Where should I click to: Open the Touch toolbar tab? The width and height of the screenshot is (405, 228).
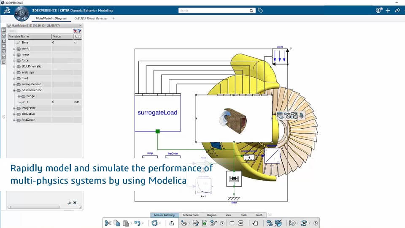tap(259, 215)
